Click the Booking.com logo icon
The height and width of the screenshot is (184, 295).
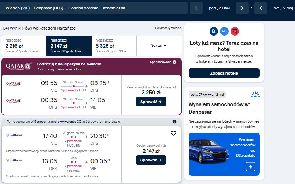coord(213,31)
